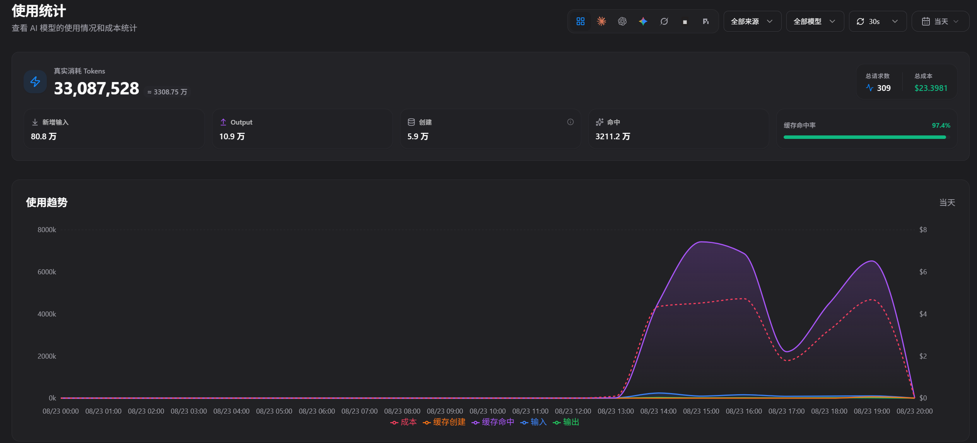This screenshot has height=443, width=977.
Task: Click the lightning bolt Tokens icon
Action: (x=35, y=82)
